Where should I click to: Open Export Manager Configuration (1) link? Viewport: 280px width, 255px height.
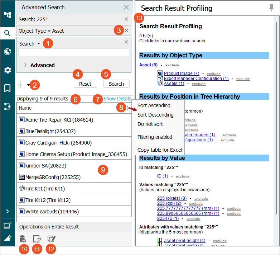tap(196, 78)
